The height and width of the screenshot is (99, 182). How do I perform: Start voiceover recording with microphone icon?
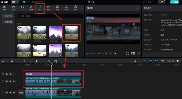click(135, 61)
